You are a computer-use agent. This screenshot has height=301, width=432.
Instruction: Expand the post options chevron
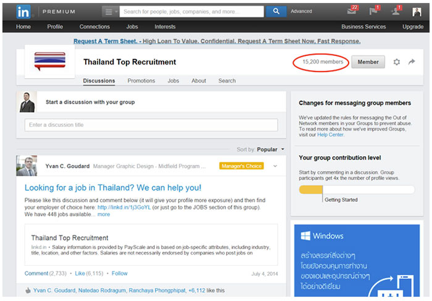click(275, 166)
